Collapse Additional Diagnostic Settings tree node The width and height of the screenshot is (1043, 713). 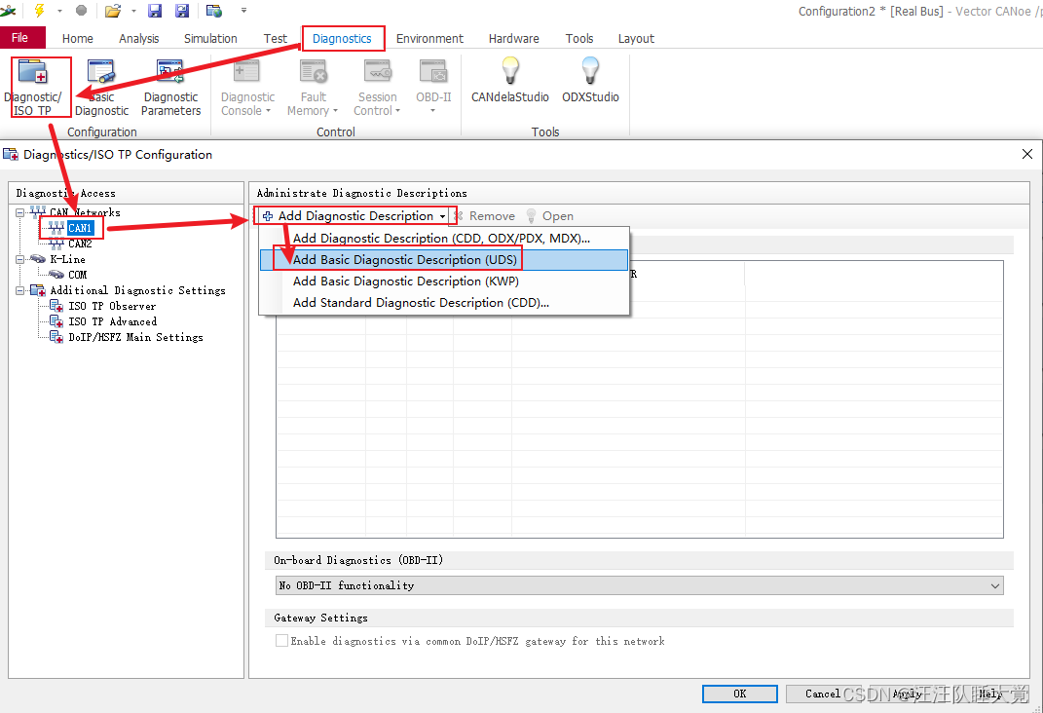click(19, 290)
